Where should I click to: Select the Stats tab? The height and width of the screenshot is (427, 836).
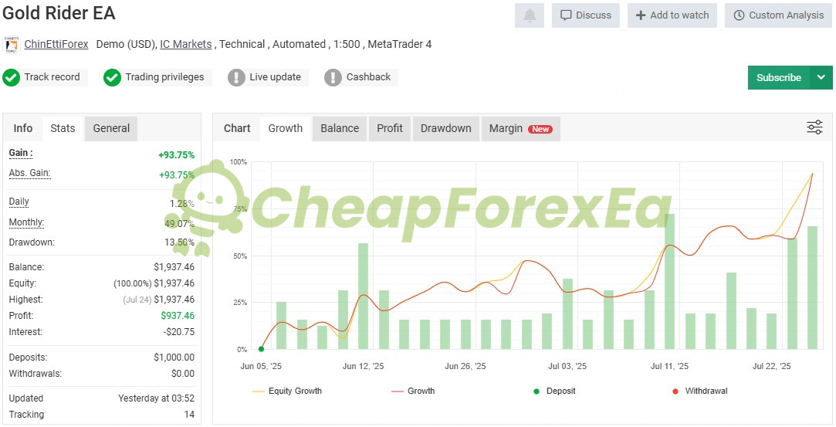click(x=63, y=128)
